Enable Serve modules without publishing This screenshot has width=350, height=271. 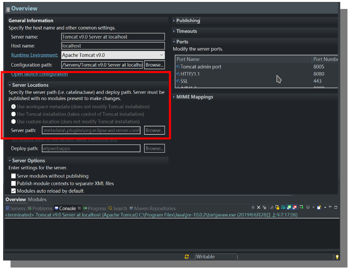pyautogui.click(x=14, y=176)
